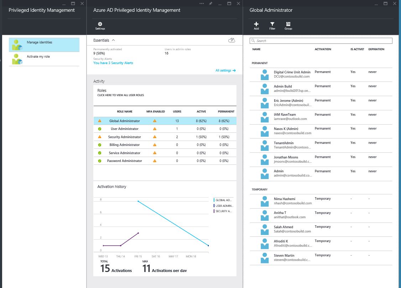The image size is (401, 288).
Task: Click Permanent activation for Digital Crime Unit Admin
Action: pos(323,72)
